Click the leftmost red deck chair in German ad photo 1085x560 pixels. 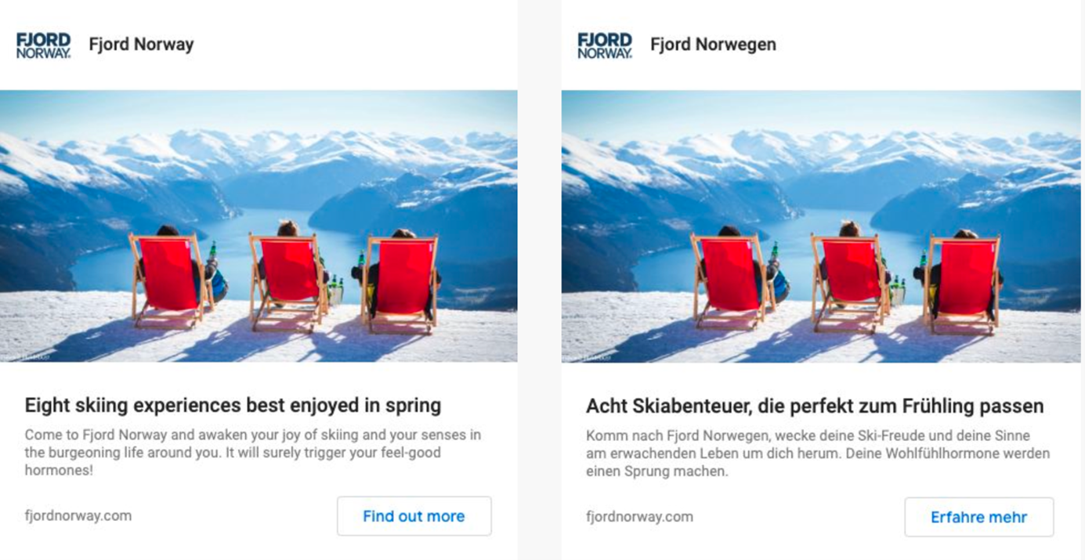730,276
